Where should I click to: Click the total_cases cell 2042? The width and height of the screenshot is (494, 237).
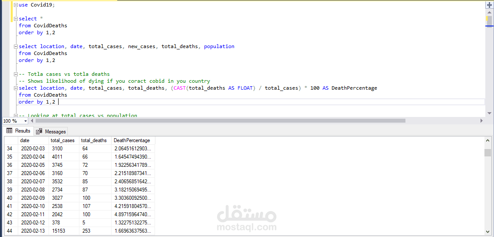point(64,214)
